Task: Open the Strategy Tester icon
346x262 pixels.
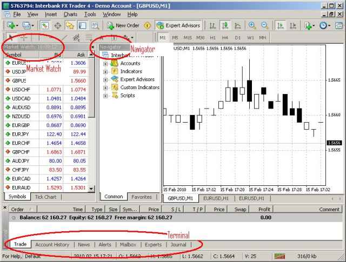Action: click(95, 25)
